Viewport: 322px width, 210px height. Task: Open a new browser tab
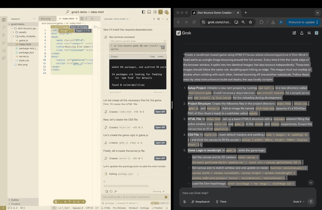pos(246,13)
